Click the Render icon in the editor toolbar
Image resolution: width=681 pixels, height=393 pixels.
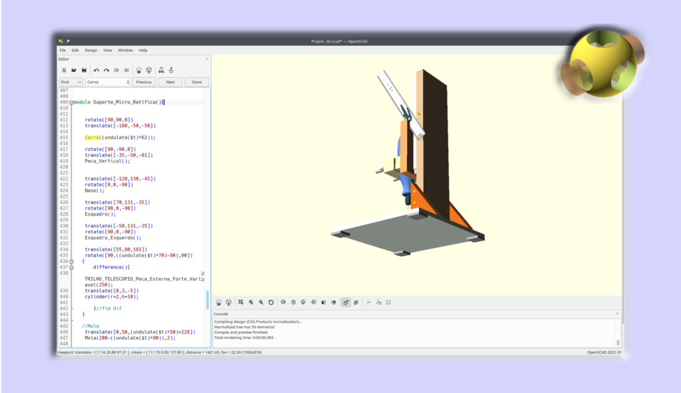pos(149,70)
